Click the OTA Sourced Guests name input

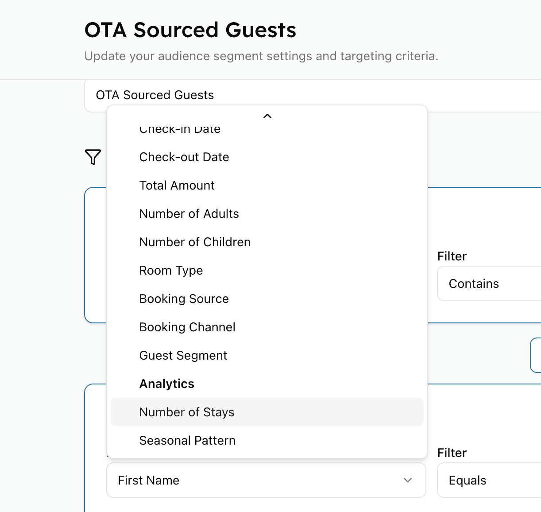point(310,95)
